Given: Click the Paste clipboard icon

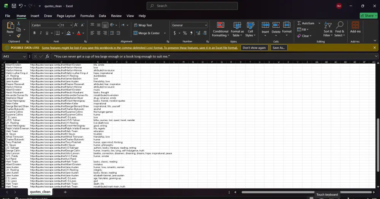Looking at the screenshot, I should [x=10, y=26].
